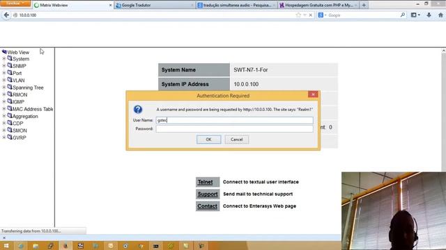Cancel the Authentication Required dialog

(x=237, y=140)
